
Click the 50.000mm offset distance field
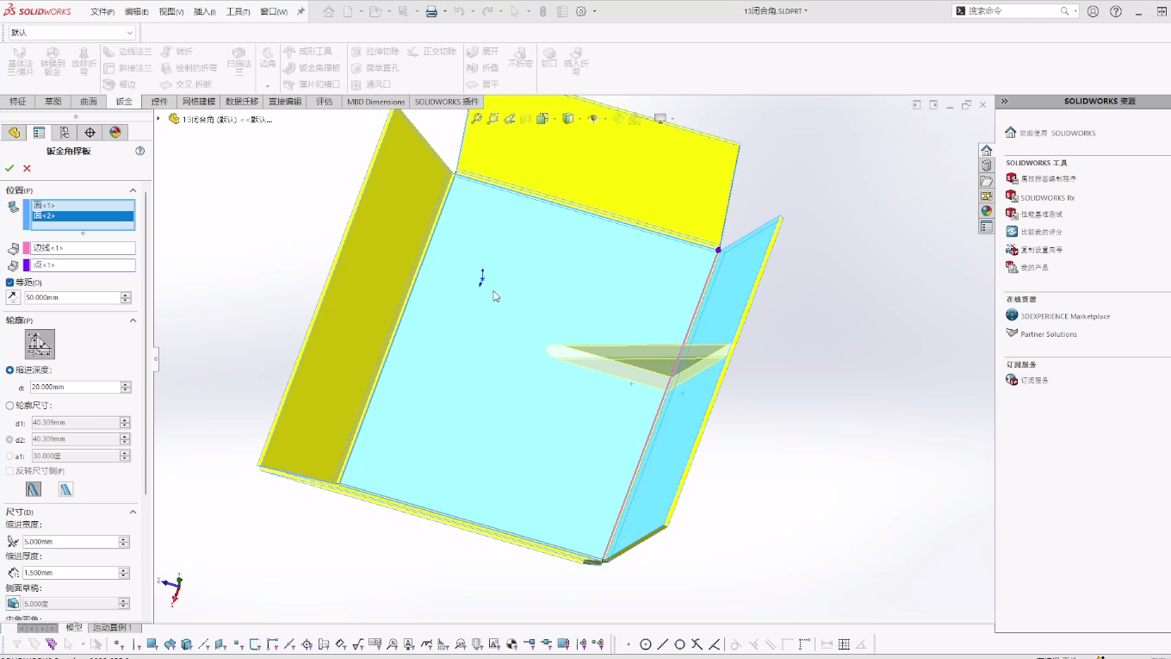click(72, 297)
